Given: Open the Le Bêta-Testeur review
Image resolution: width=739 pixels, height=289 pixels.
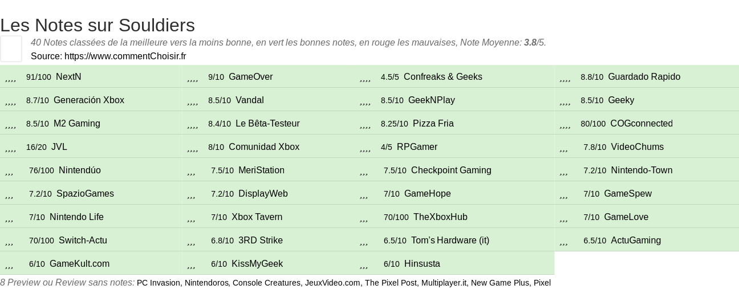Looking at the screenshot, I should point(267,123).
